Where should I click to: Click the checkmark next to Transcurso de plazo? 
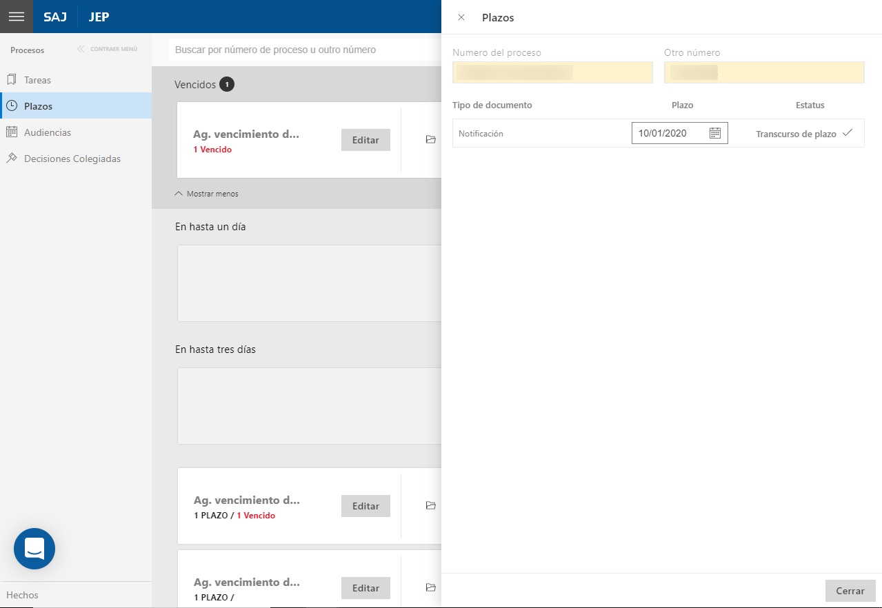click(848, 133)
